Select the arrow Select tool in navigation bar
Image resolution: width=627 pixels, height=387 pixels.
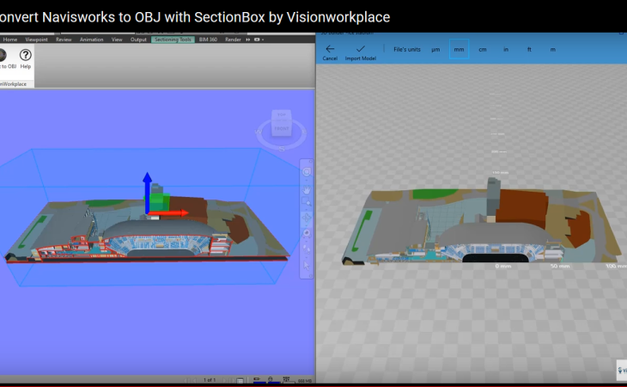307,266
